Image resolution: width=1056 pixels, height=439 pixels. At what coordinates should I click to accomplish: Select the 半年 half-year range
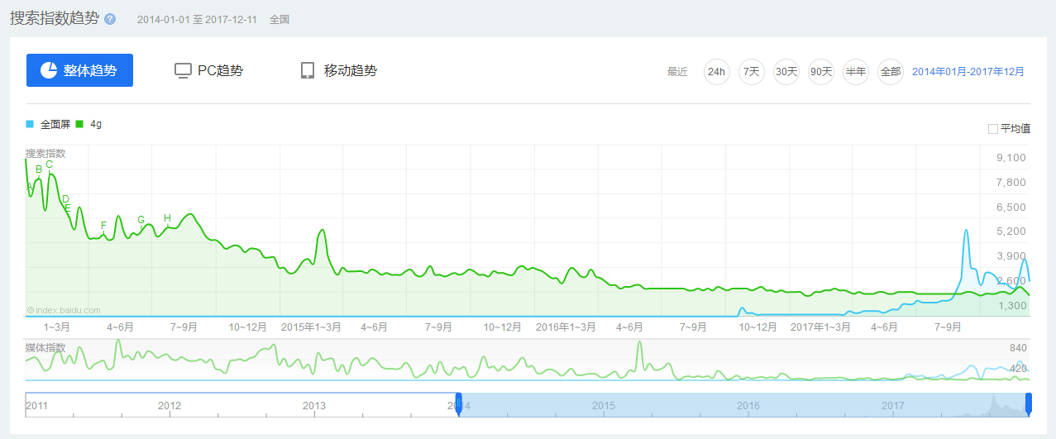(855, 72)
